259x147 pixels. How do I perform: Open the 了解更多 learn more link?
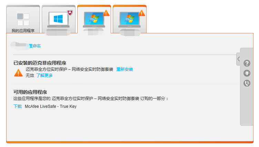click(44, 76)
